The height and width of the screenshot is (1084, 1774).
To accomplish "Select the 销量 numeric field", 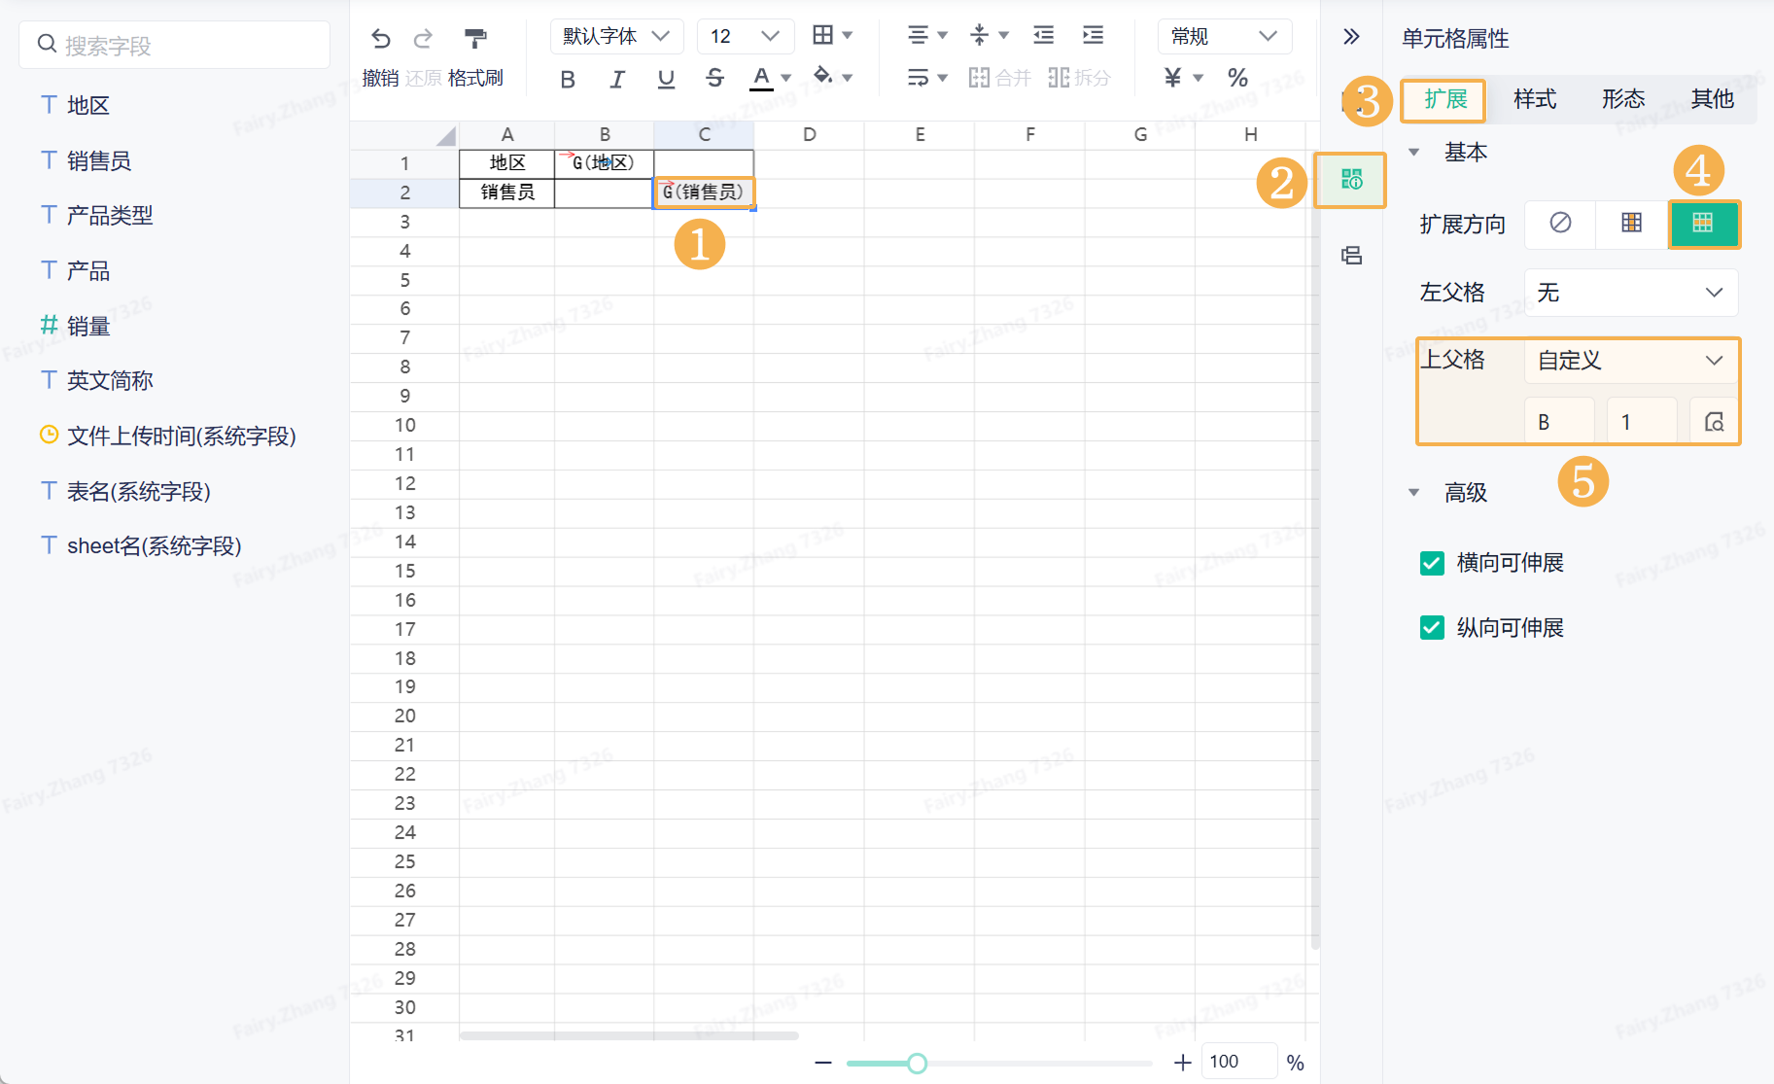I will click(x=88, y=326).
